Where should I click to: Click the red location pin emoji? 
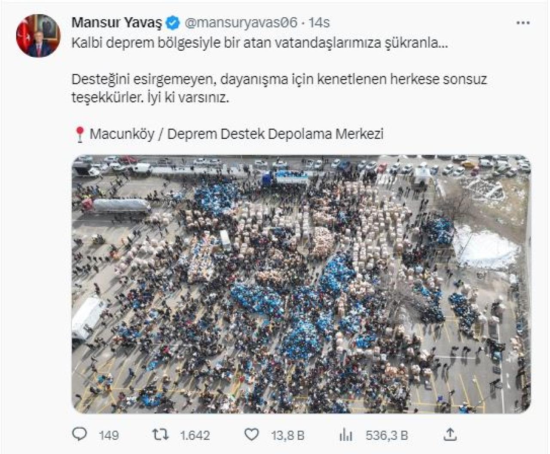(79, 135)
